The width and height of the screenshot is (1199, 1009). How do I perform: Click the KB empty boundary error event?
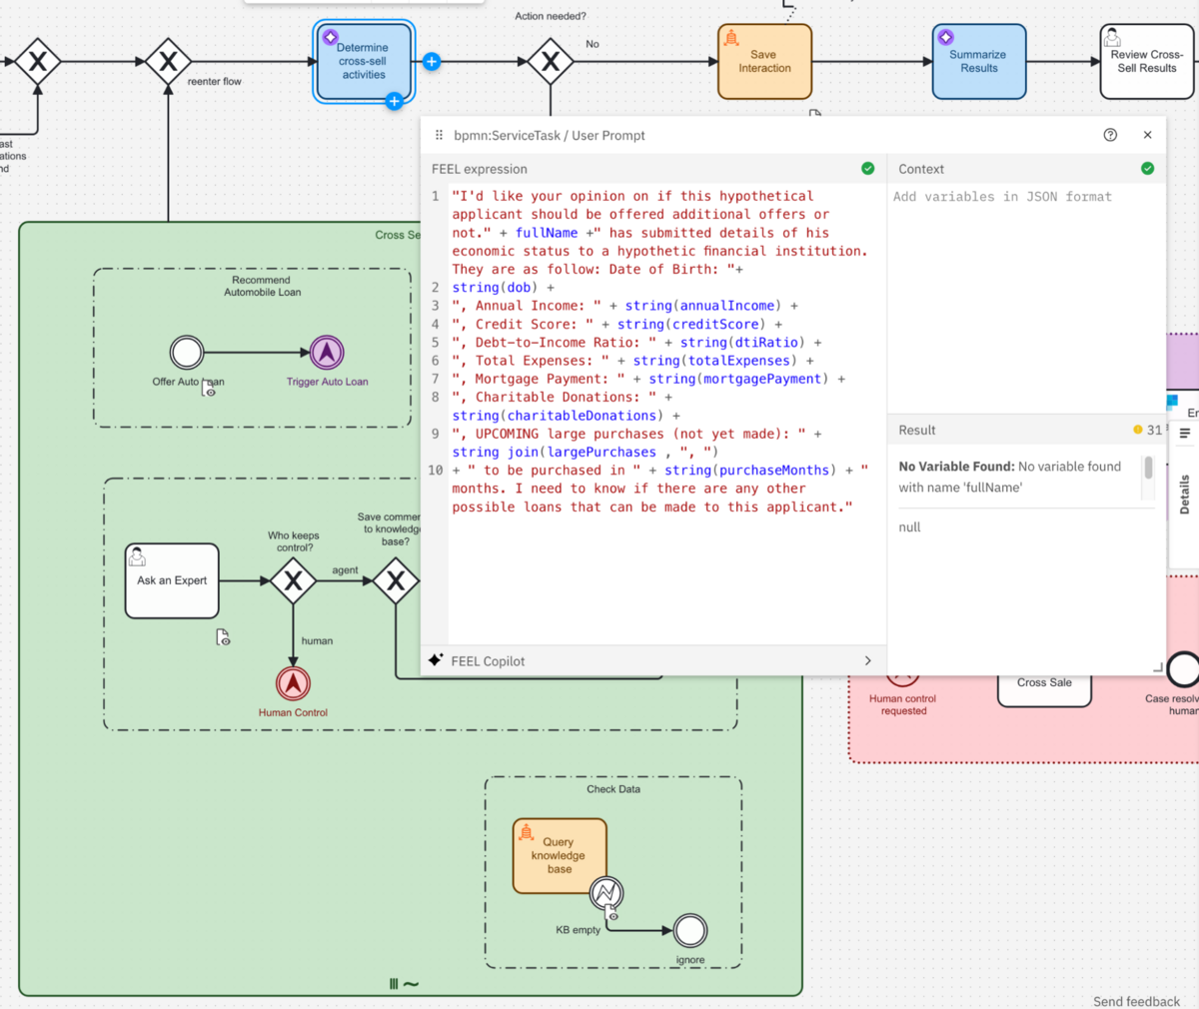pyautogui.click(x=606, y=892)
